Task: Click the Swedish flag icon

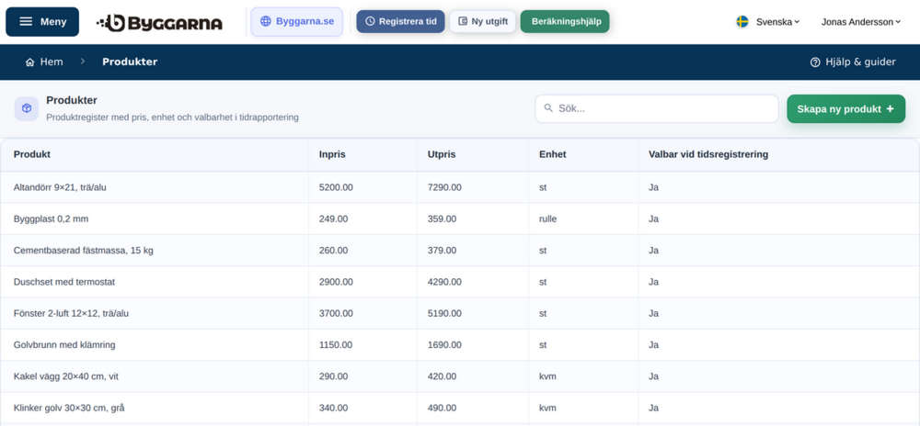Action: point(742,22)
